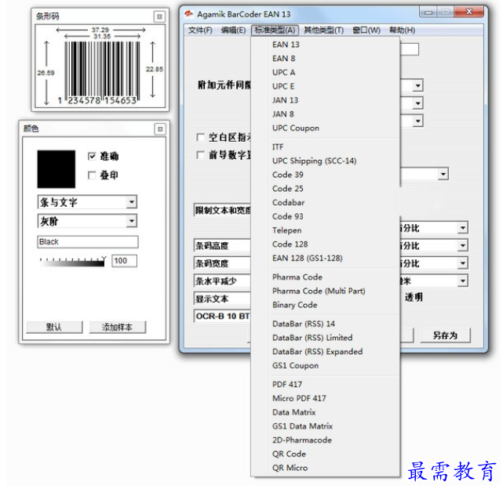Click the OCR-B 10 BT font field

(222, 317)
